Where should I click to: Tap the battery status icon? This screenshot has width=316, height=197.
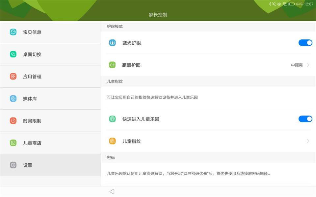291,4
